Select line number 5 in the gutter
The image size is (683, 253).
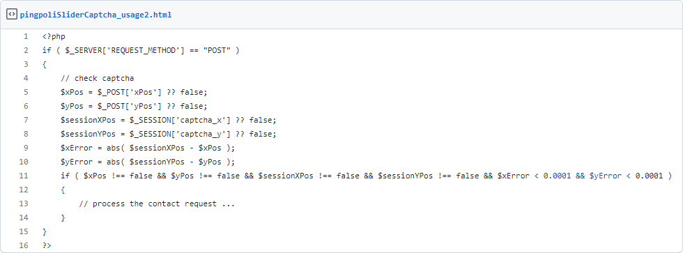click(26, 92)
